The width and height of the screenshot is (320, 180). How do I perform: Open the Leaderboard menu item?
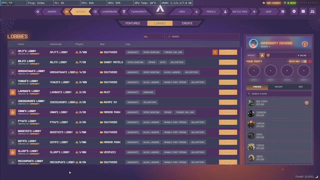[109, 12]
